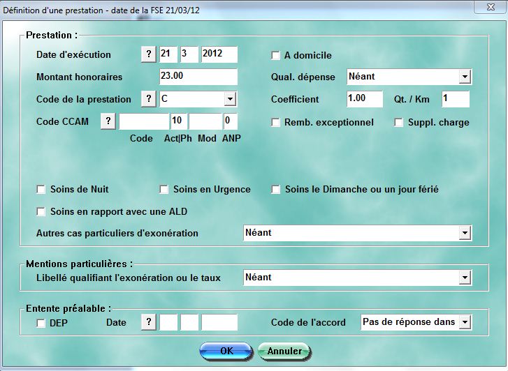Expand the Qual. dépense dropdown

tap(465, 77)
